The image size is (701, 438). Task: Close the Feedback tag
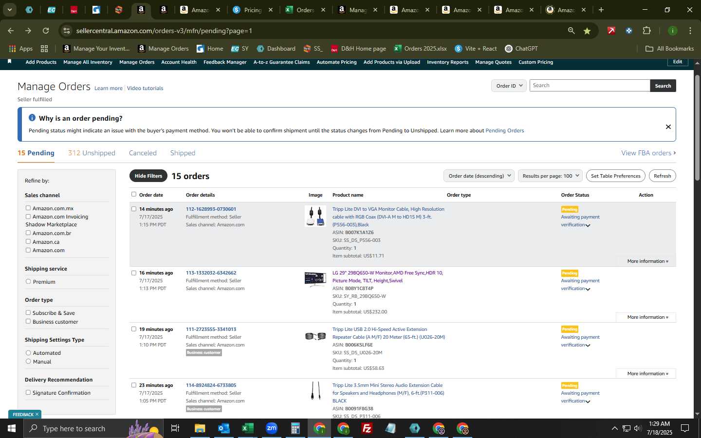point(37,414)
